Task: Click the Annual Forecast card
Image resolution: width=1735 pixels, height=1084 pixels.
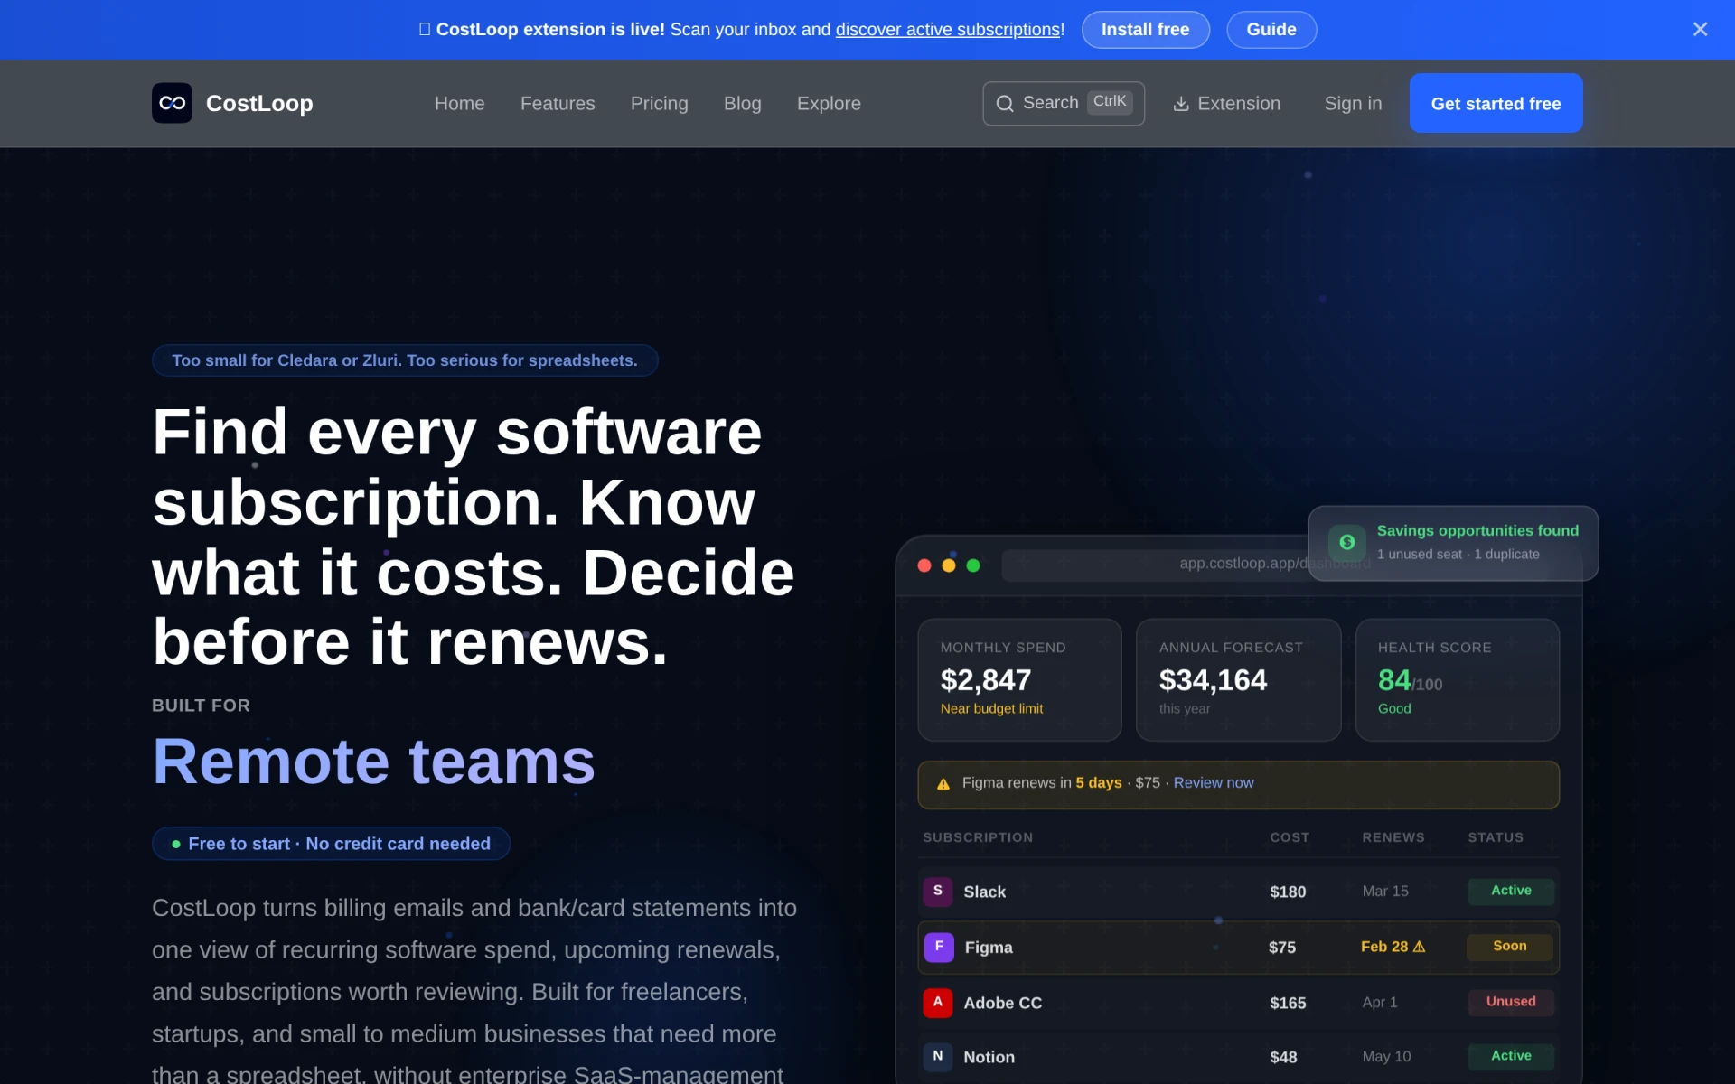Action: click(1238, 680)
